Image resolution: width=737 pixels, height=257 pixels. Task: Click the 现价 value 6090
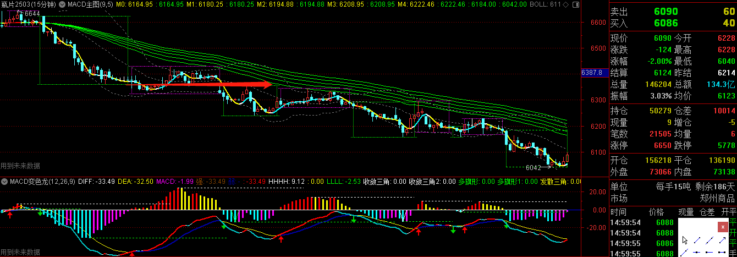click(x=664, y=38)
